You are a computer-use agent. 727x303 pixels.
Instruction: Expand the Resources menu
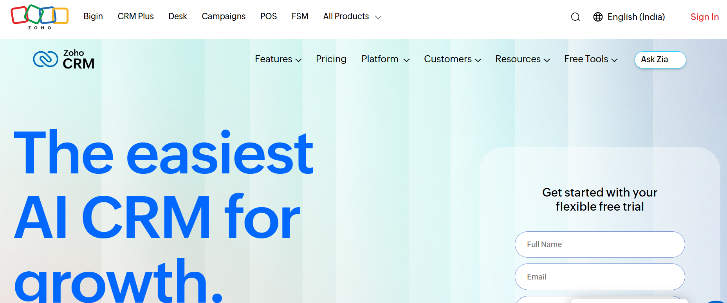coord(523,59)
